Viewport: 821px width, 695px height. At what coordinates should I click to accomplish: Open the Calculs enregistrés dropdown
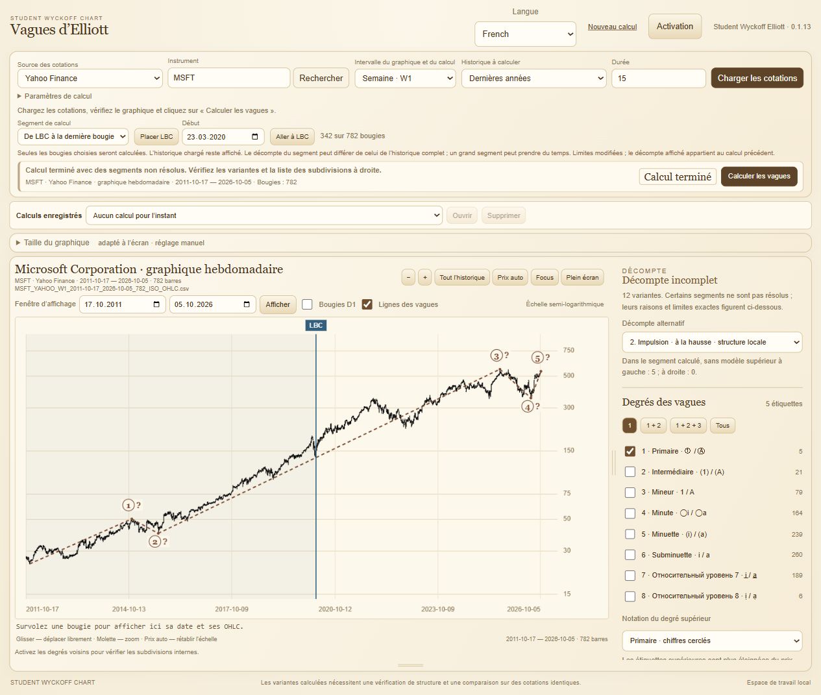[x=264, y=215]
